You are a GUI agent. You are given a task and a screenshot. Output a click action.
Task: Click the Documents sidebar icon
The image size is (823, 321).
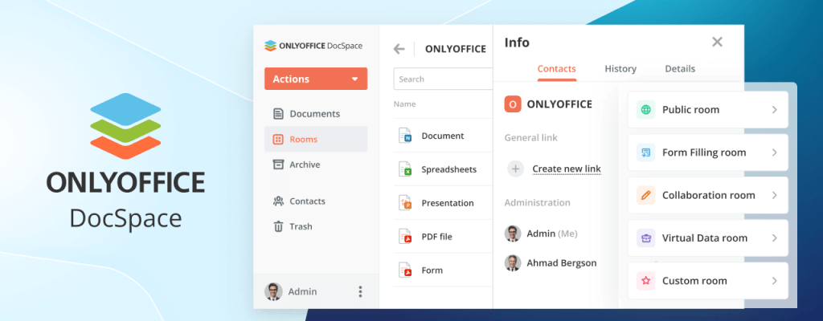278,114
